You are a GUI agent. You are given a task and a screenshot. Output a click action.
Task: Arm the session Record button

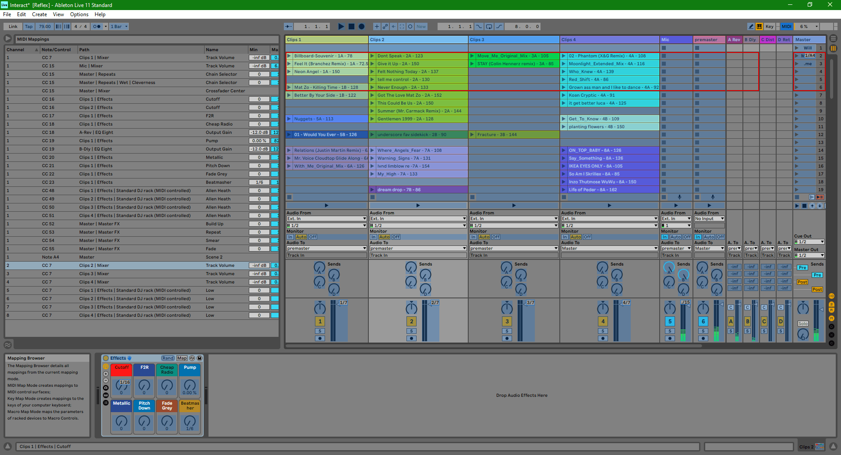click(x=361, y=26)
